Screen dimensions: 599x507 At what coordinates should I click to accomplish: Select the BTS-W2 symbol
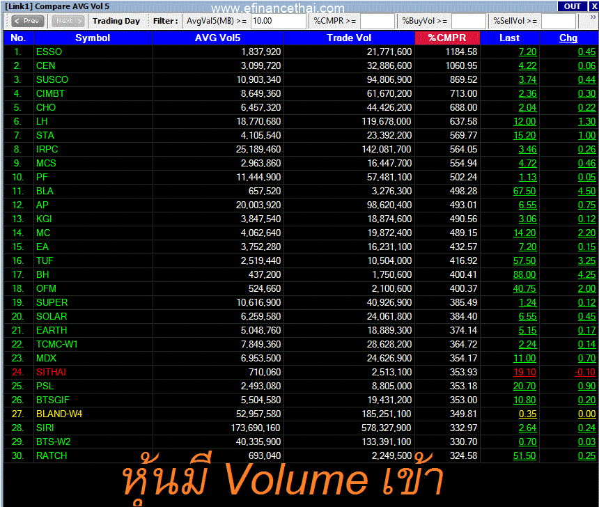[53, 442]
